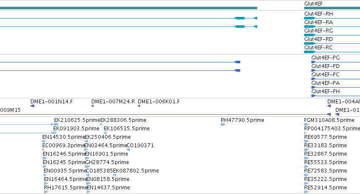Click the Glut4EF-PG protein label

pyautogui.click(x=325, y=58)
